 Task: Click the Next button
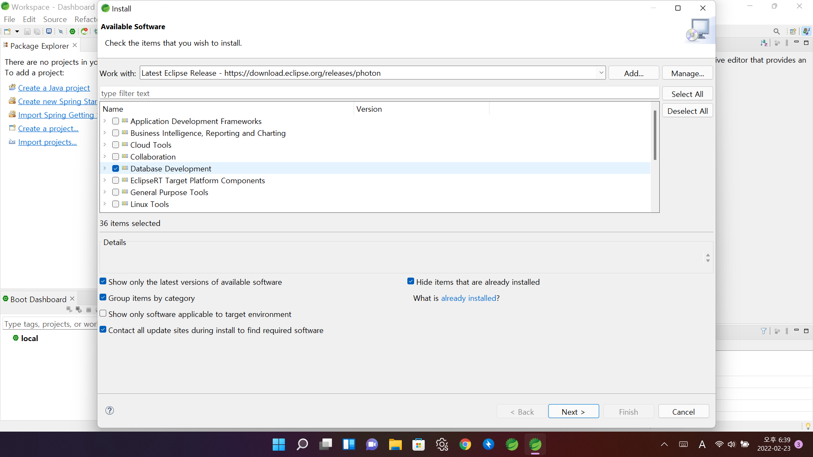(x=573, y=412)
